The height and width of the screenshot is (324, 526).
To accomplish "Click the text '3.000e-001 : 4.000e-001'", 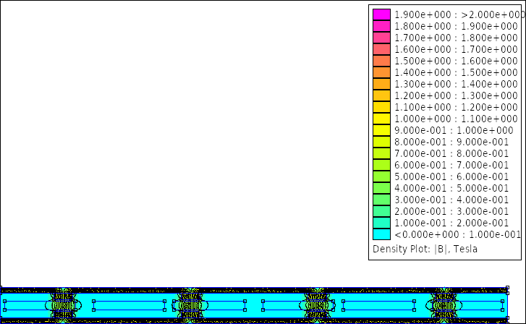I will coord(451,200).
